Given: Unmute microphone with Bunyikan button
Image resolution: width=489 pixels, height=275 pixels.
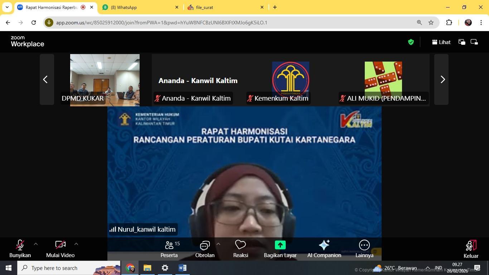Looking at the screenshot, I should point(20,249).
